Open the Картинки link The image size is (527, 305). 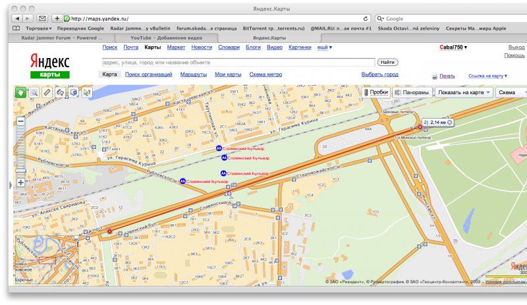300,47
